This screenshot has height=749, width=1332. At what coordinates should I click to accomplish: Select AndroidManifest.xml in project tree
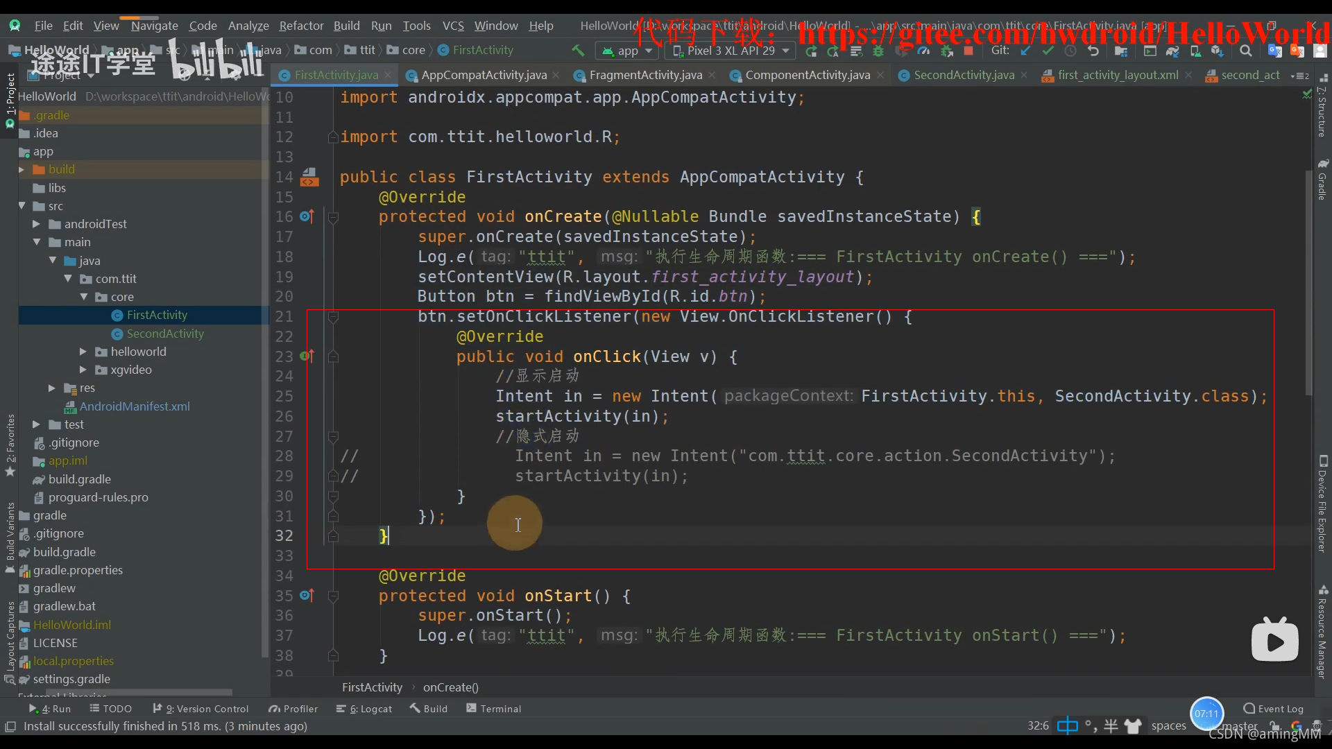pos(135,406)
